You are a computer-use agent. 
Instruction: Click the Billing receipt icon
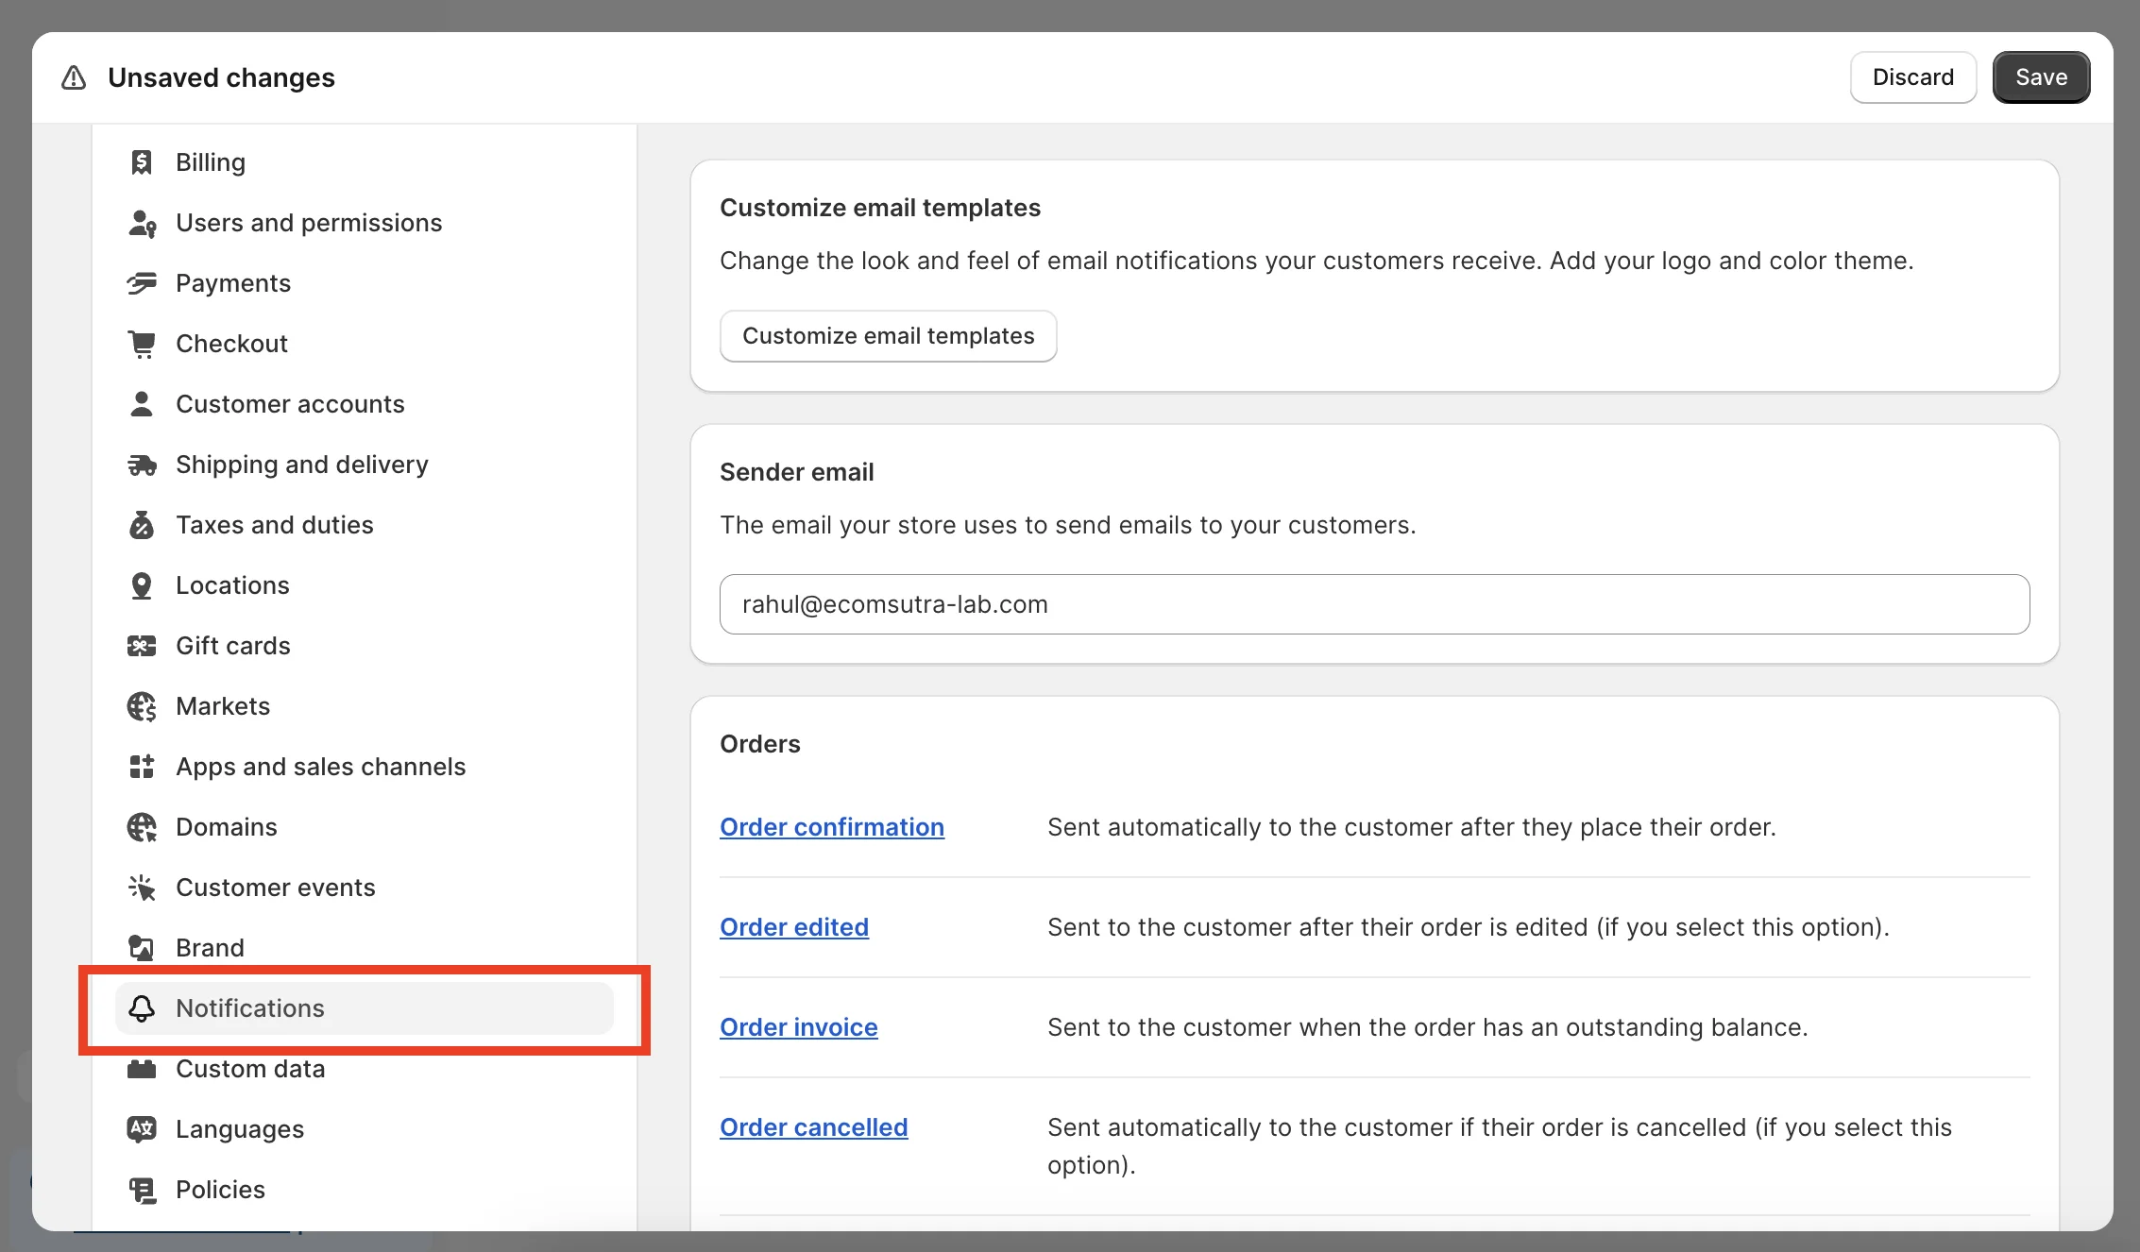coord(142,162)
